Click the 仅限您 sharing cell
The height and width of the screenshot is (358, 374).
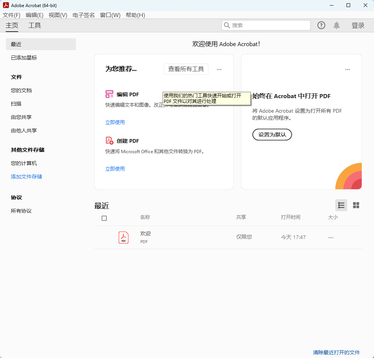(x=244, y=237)
